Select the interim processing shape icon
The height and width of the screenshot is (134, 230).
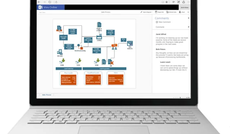[80, 47]
